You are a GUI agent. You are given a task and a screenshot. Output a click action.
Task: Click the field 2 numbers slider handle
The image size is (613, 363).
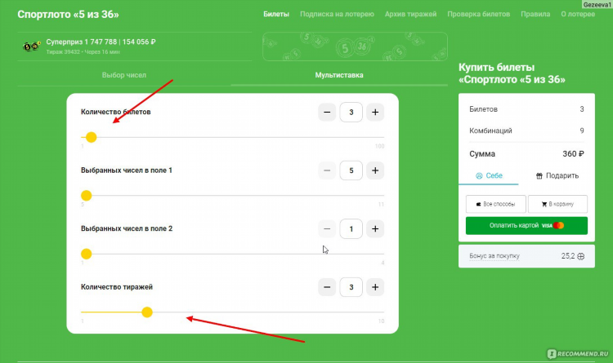87,255
